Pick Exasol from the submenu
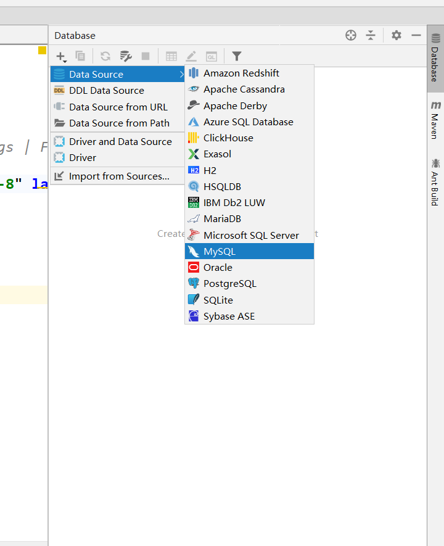Image resolution: width=444 pixels, height=546 pixels. click(x=249, y=154)
